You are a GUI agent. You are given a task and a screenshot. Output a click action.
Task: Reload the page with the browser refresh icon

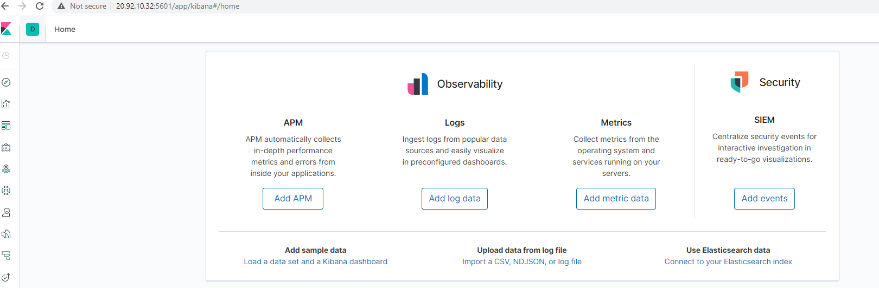click(x=40, y=6)
